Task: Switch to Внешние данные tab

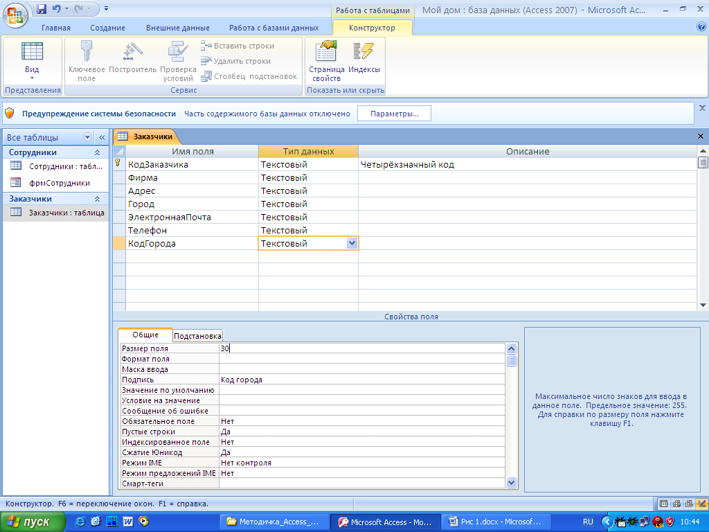Action: [x=178, y=28]
